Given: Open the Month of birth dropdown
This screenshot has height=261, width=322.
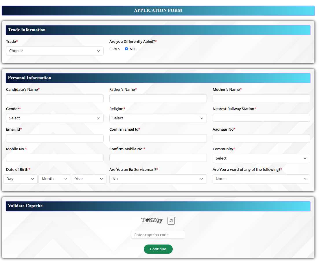Looking at the screenshot, I should pos(55,179).
